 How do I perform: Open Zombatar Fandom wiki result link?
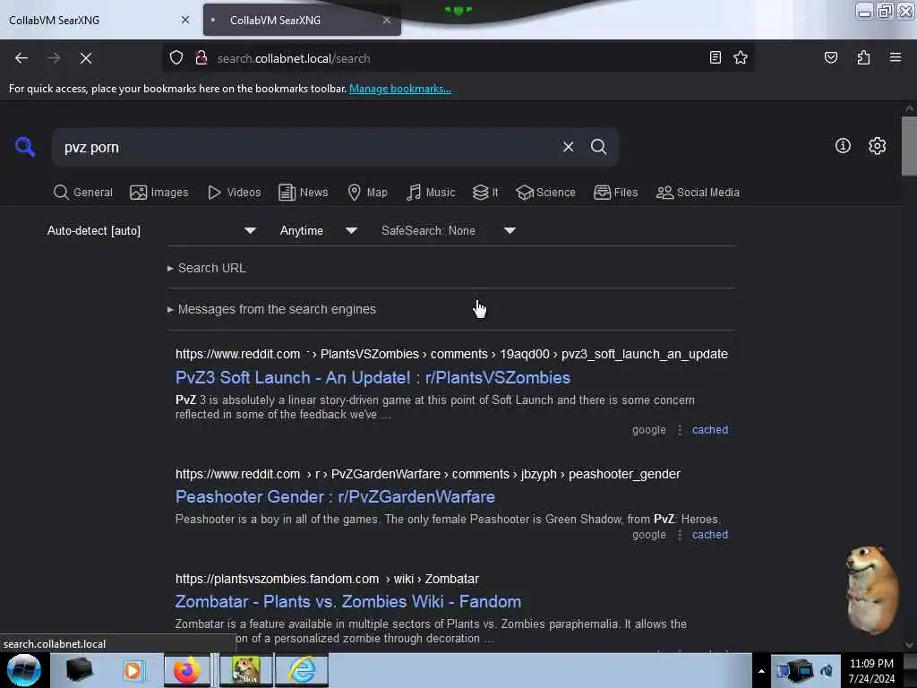(348, 601)
